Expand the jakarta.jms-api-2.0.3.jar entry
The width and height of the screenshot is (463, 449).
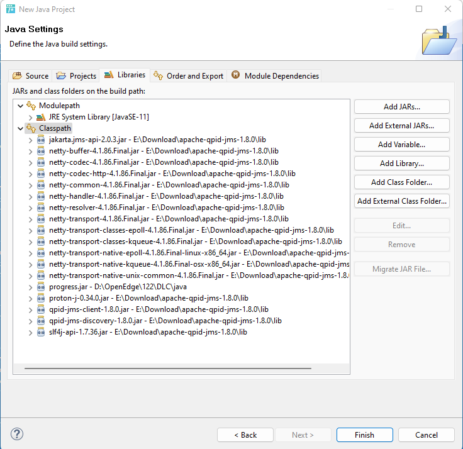[x=30, y=140]
